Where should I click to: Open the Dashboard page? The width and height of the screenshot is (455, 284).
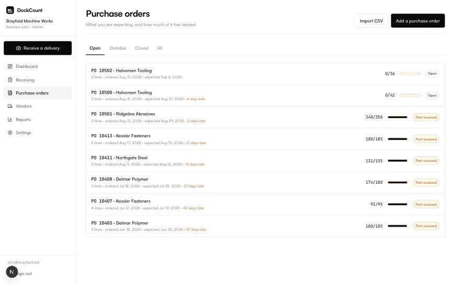(38, 66)
